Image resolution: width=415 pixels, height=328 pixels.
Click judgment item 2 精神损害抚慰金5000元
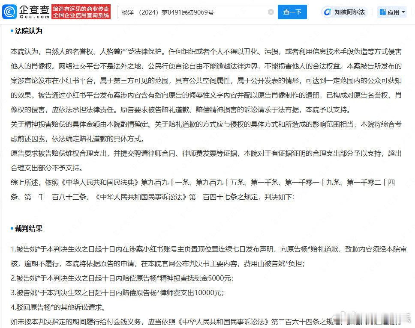click(122, 278)
